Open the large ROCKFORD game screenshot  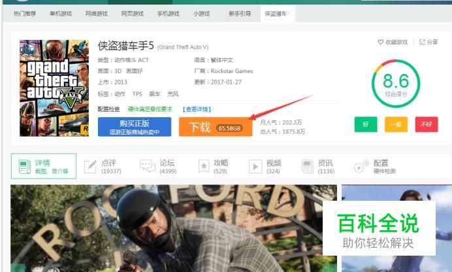[x=174, y=228]
